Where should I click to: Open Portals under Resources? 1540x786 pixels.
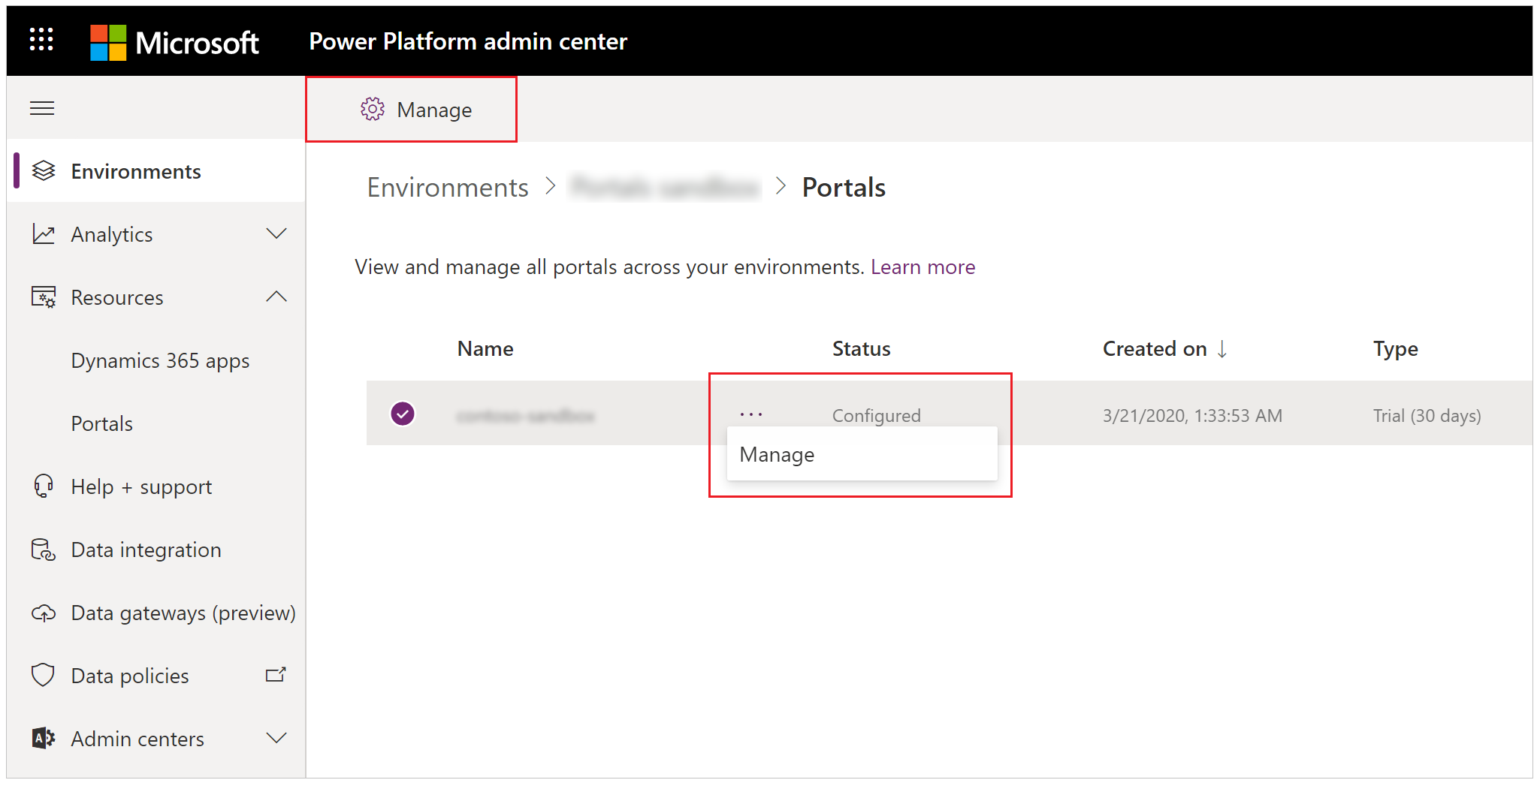(102, 424)
